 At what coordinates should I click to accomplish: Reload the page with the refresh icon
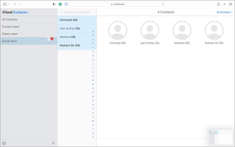pos(163,4)
